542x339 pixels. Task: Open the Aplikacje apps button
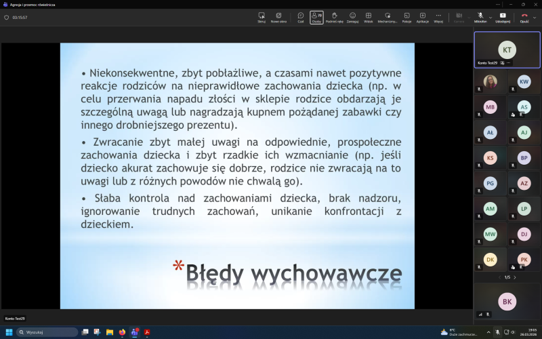(422, 17)
